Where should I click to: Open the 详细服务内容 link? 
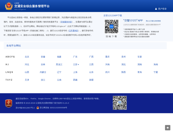click(66, 22)
